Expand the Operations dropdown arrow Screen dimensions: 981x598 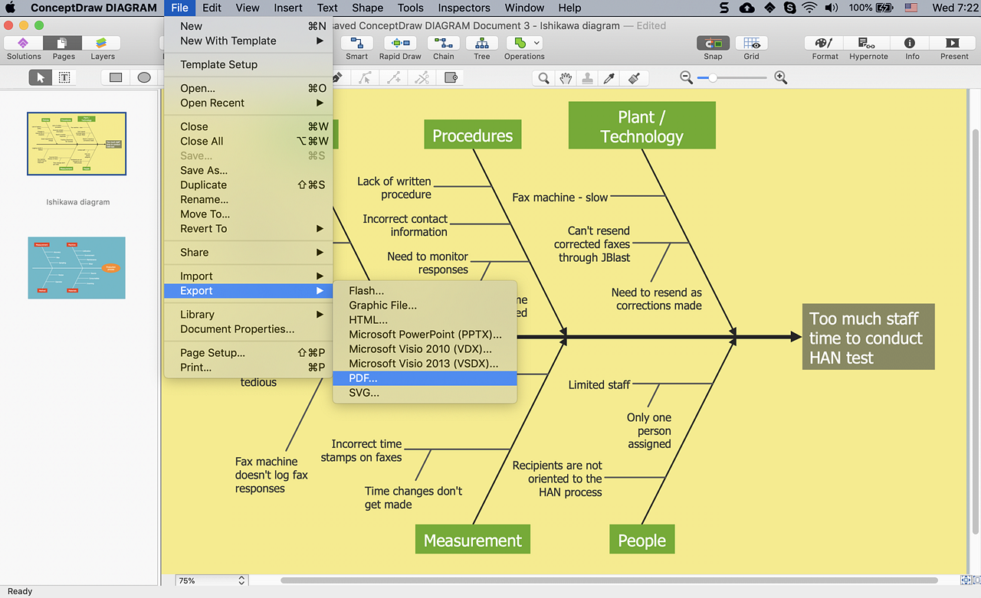coord(536,43)
